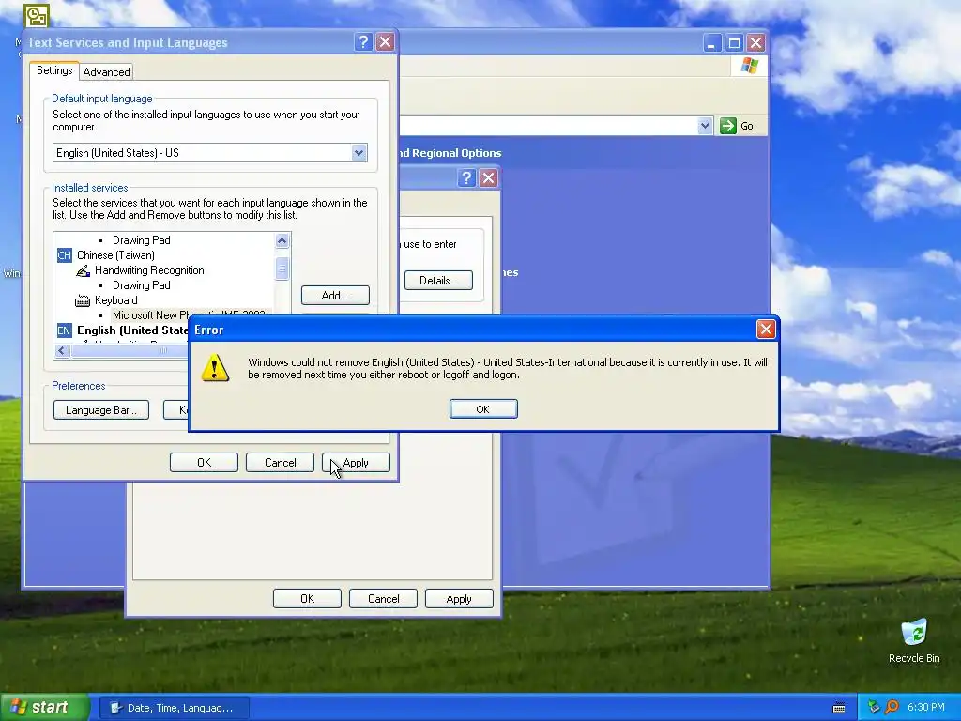The width and height of the screenshot is (961, 721).
Task: Click the desktop icon at top-left corner
Action: point(37,15)
